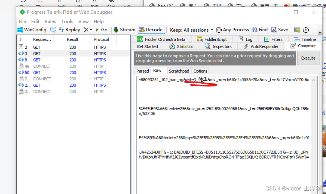The image size is (326, 194).
Task: Open the Tools menu
Action: pos(67,21)
